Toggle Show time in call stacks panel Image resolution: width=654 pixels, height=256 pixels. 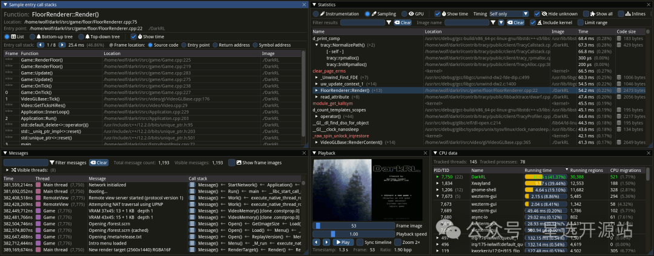point(133,37)
